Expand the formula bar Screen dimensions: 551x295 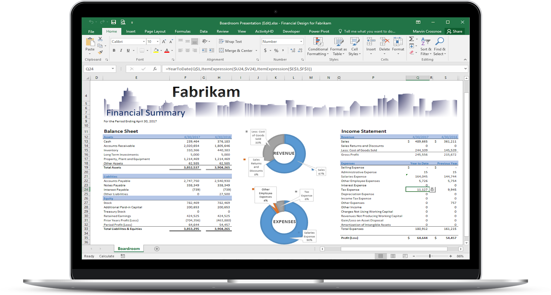coord(465,69)
